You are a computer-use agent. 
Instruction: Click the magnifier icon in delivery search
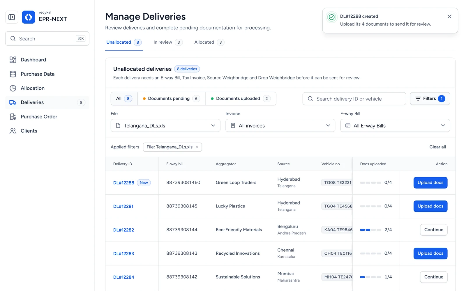point(310,99)
